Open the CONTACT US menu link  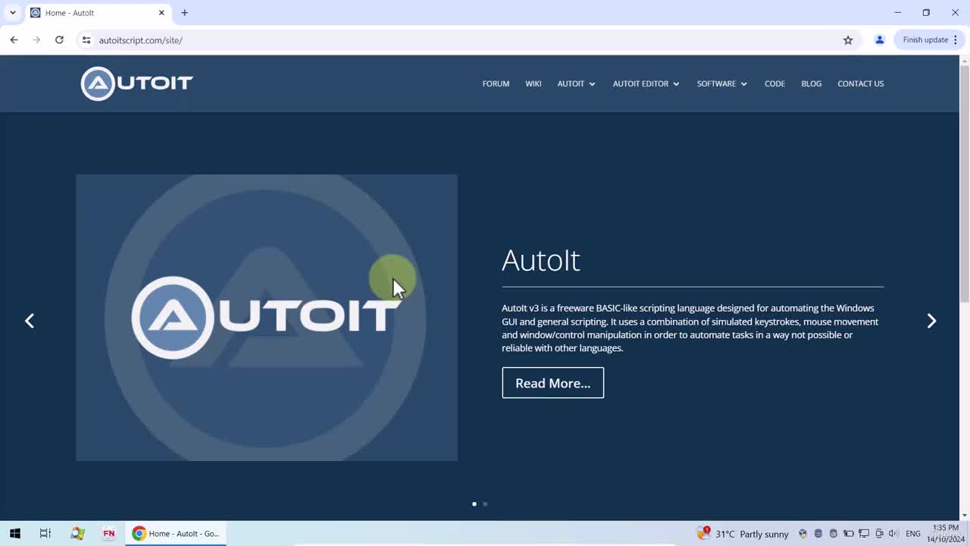(860, 83)
